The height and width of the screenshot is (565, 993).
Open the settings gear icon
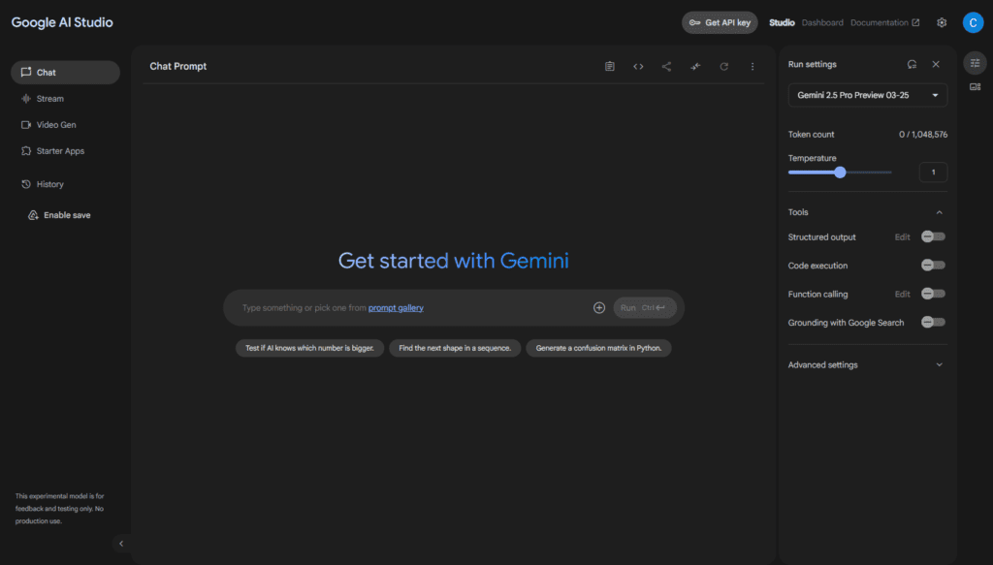(942, 23)
